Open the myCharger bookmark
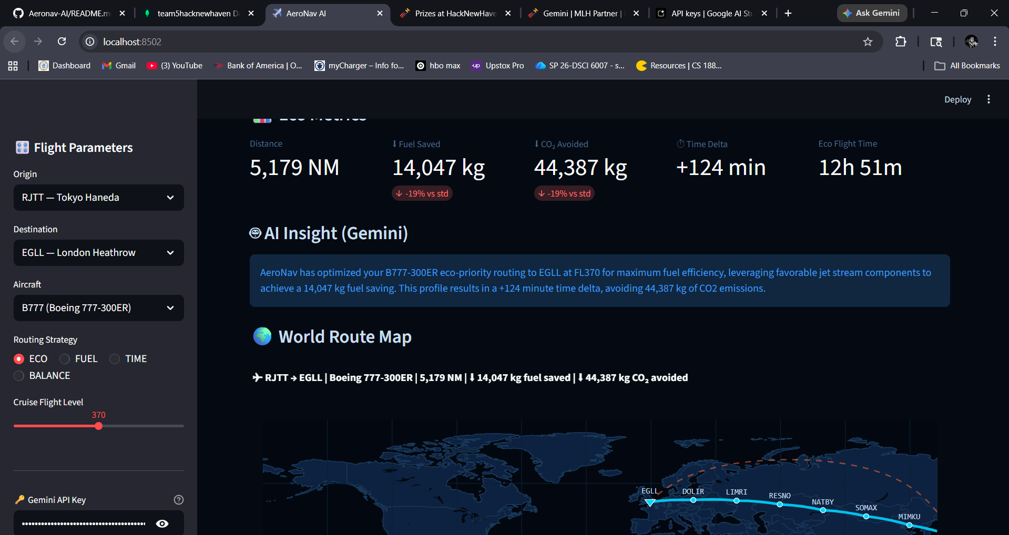Screen dimensions: 1009x535 pos(360,66)
